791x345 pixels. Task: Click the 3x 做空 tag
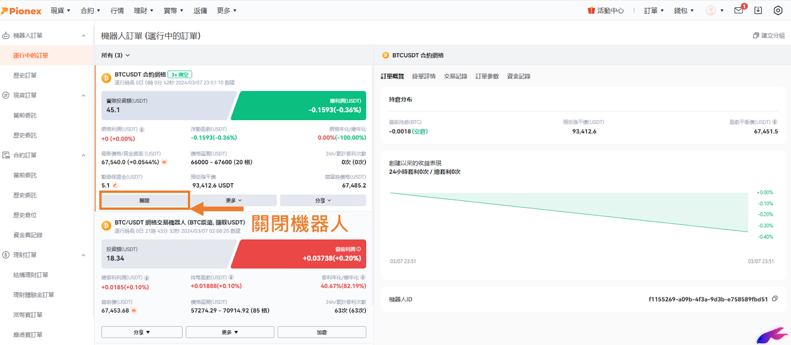[x=180, y=75]
